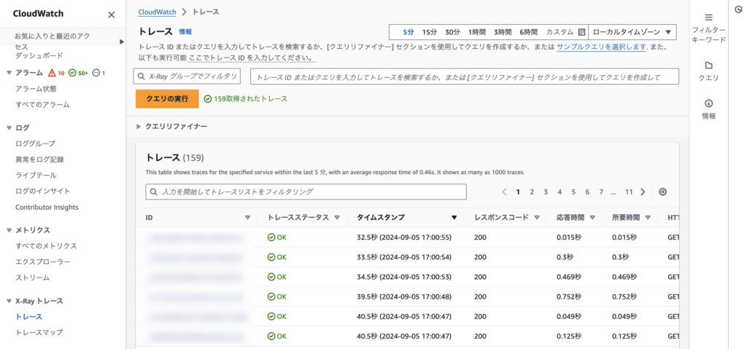Screen dimensions: 747x349
Task: Open the 情報 info icon panel
Action: click(x=708, y=103)
